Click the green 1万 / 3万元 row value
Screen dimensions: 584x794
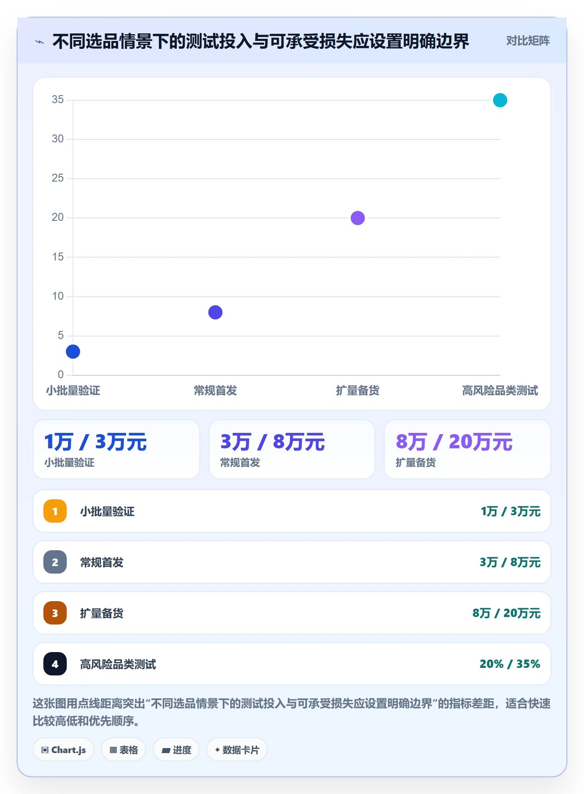(x=511, y=511)
